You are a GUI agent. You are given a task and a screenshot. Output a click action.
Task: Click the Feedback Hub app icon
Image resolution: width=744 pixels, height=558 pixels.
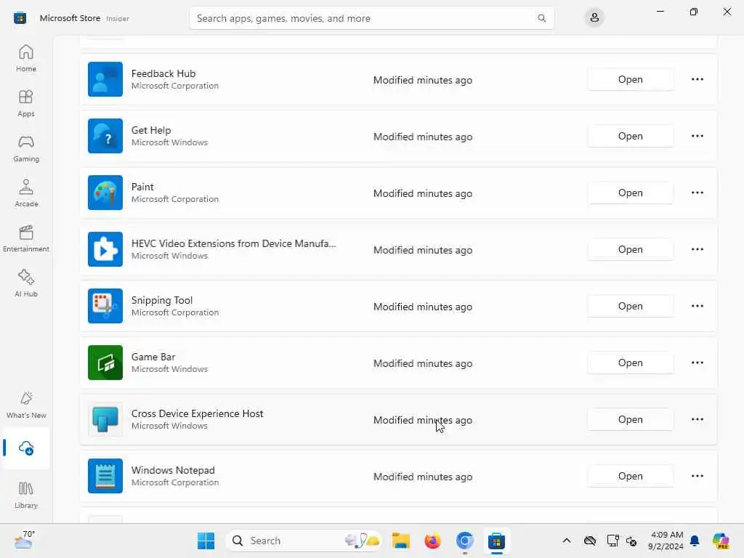tap(105, 79)
